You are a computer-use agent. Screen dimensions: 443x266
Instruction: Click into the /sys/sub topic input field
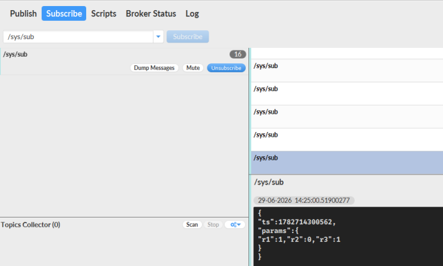pos(78,37)
